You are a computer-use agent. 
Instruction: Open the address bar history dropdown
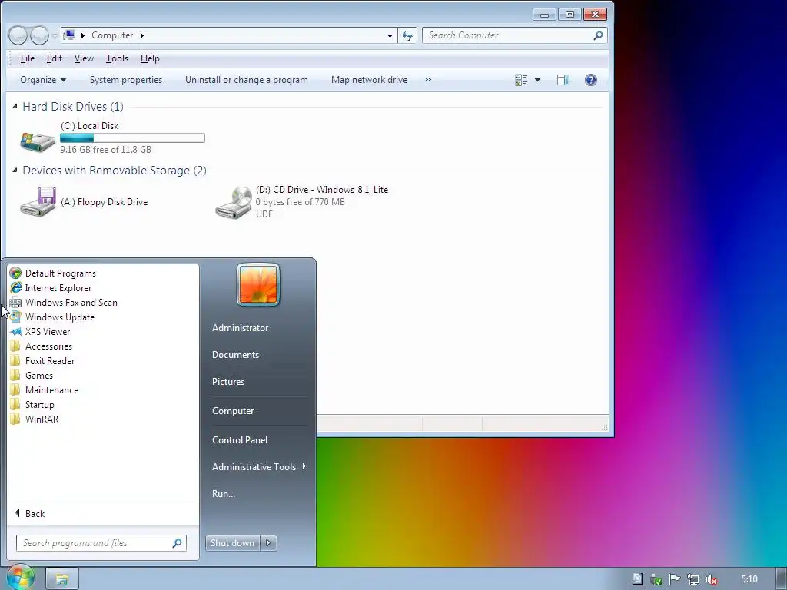[390, 35]
